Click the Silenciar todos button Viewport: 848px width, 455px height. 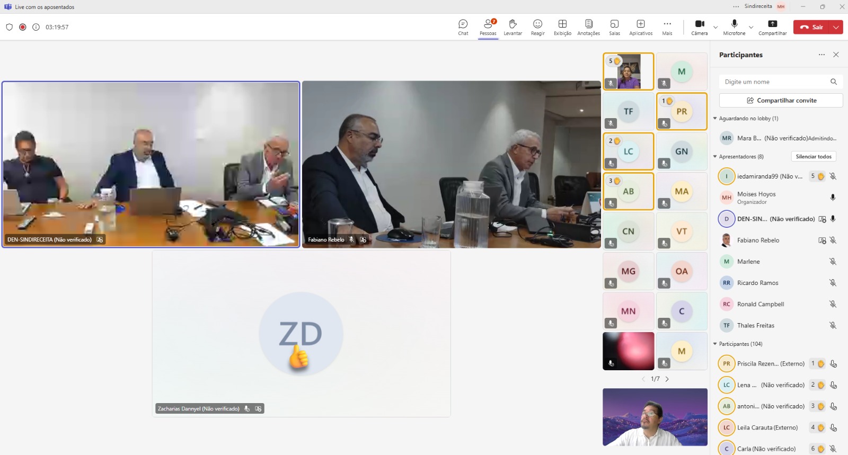[813, 157]
